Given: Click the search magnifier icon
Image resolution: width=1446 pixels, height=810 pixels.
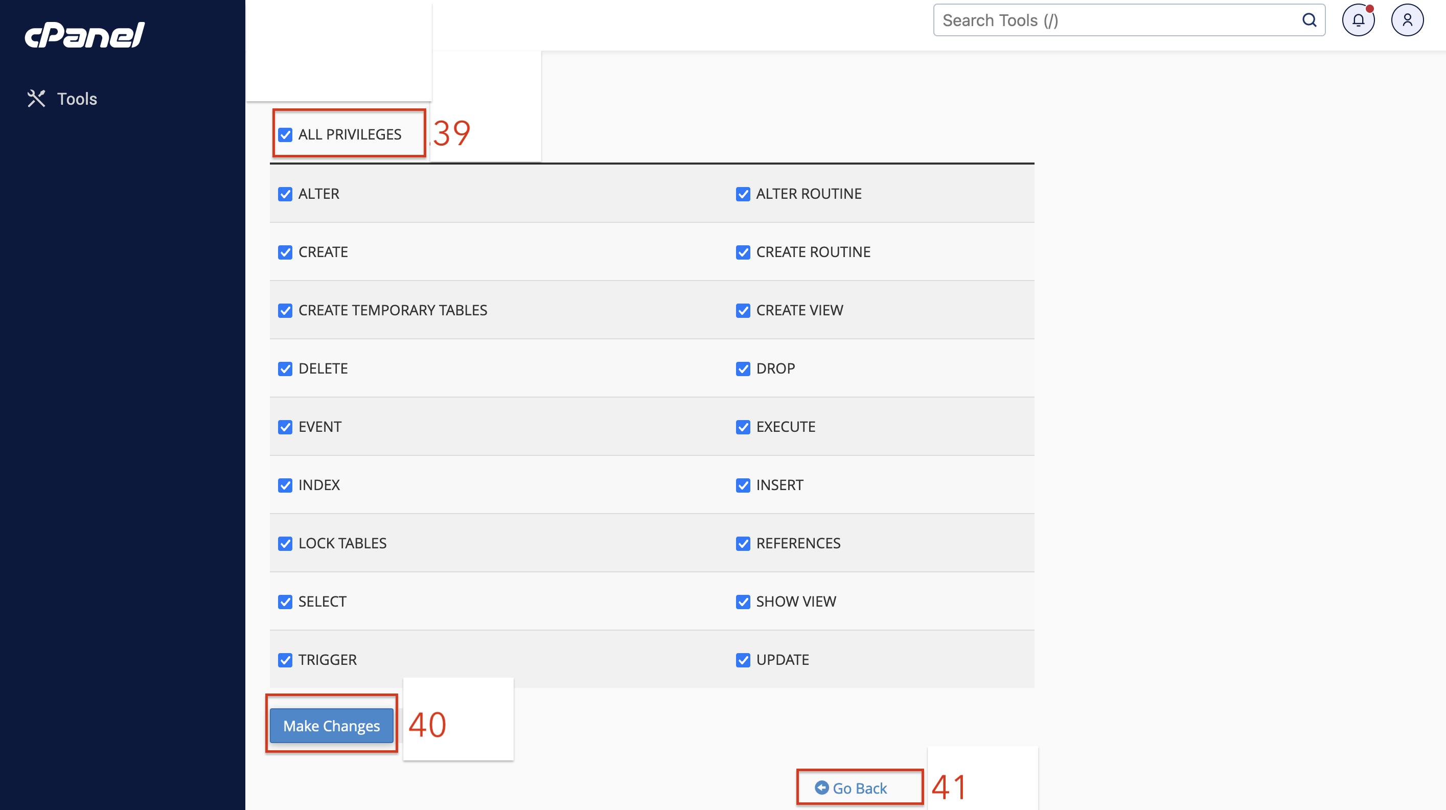Looking at the screenshot, I should click(x=1309, y=20).
